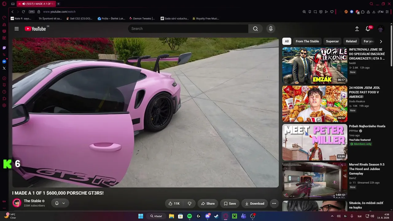Go to the YouTube home logo

coord(35,29)
